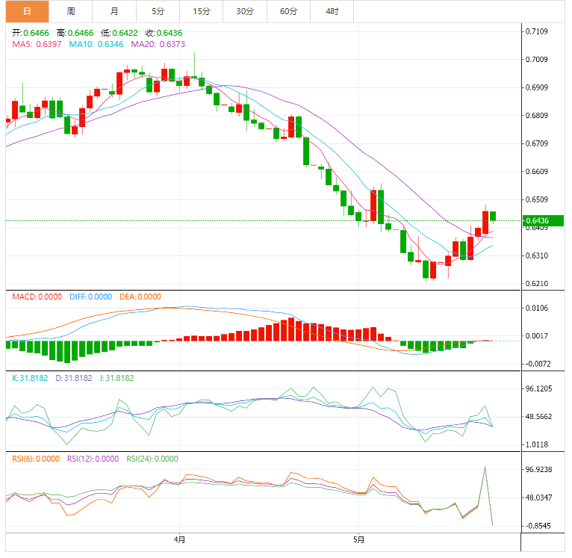Click the 96.9238 RSI axis label

coord(539,470)
